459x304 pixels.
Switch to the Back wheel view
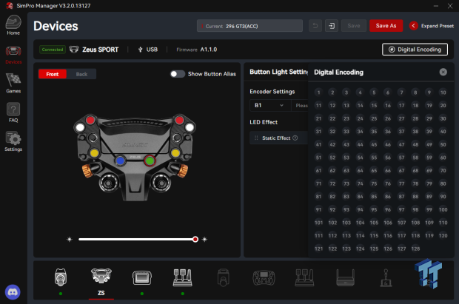(81, 74)
